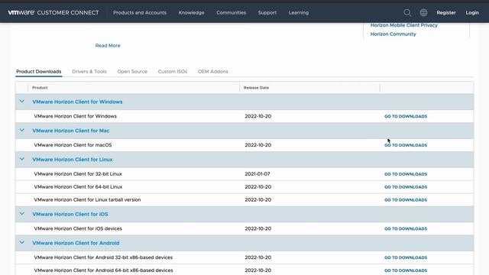The image size is (489, 275).
Task: Click the Login link
Action: (x=472, y=12)
